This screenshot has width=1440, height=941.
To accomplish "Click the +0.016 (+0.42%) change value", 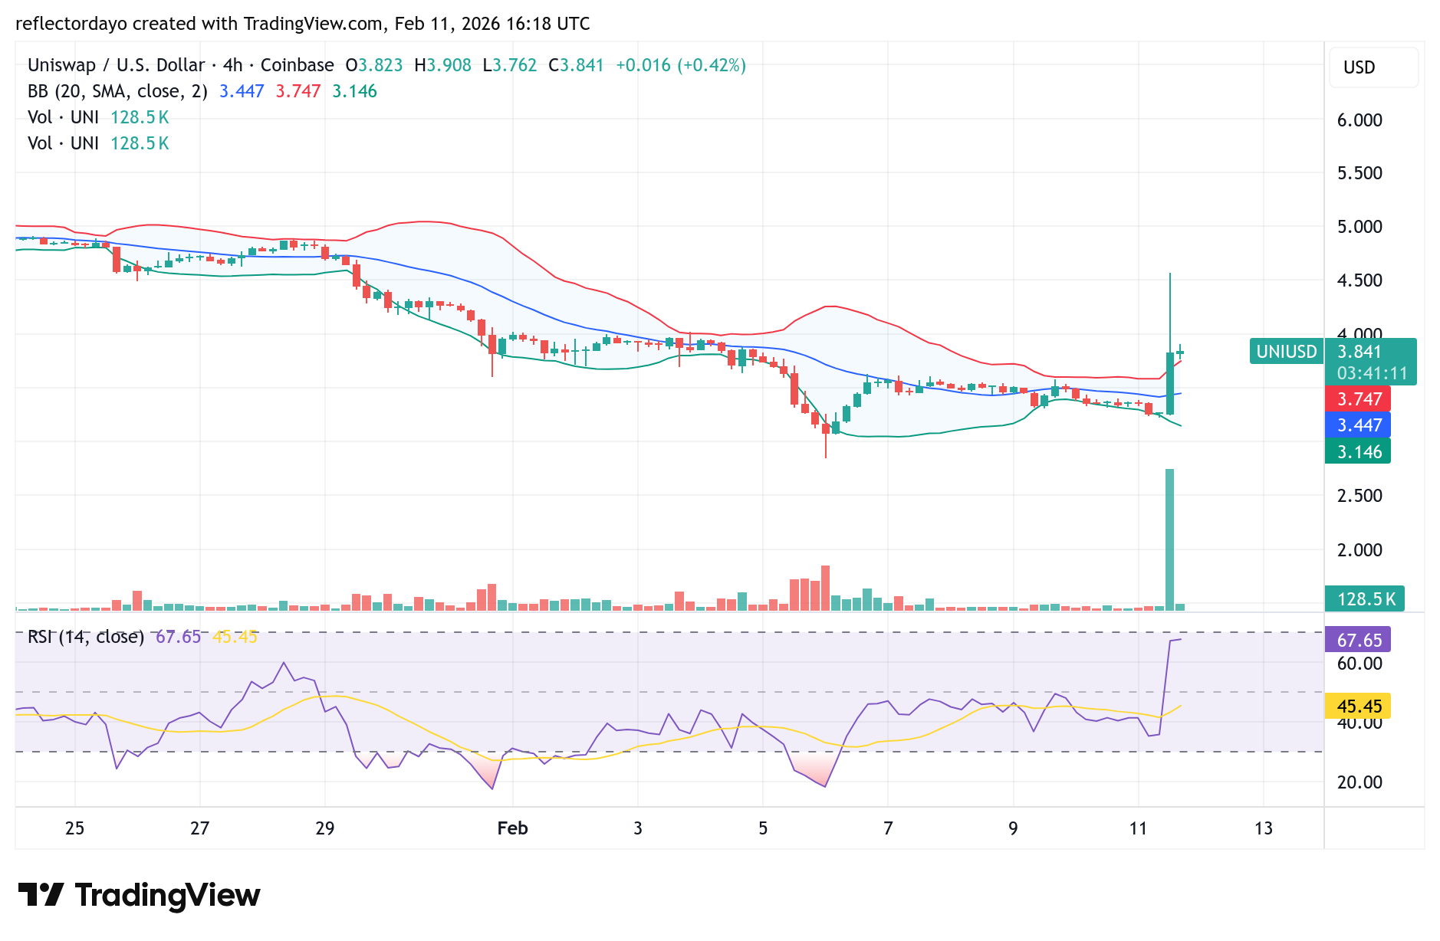I will 681,65.
